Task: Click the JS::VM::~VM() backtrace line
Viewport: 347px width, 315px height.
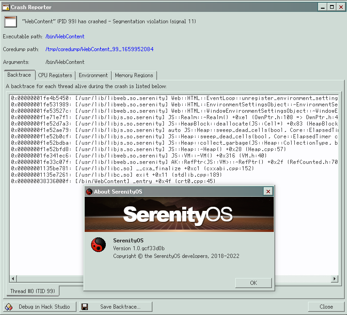Action: point(139,156)
